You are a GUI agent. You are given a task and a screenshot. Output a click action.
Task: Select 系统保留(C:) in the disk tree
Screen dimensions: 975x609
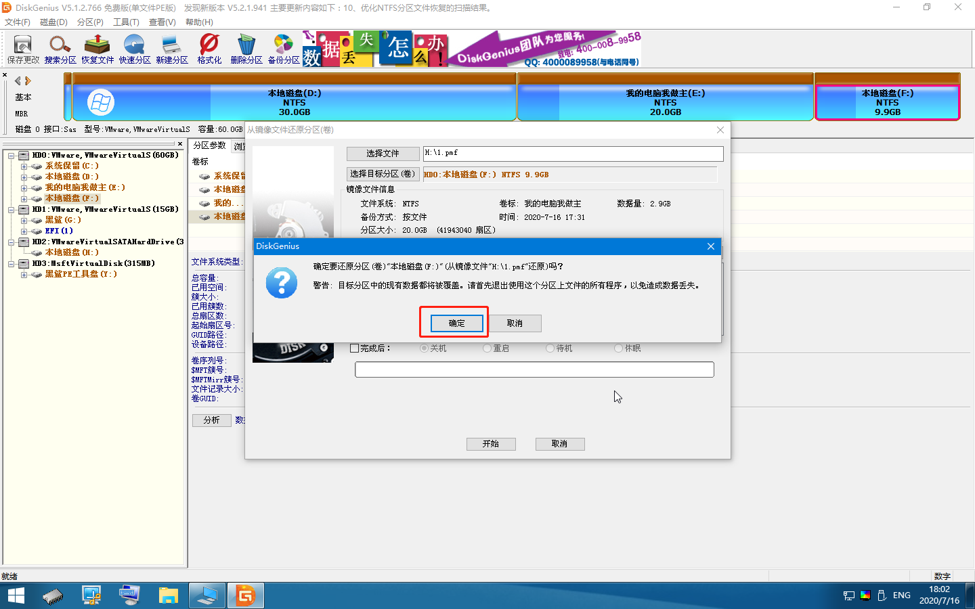(72, 166)
